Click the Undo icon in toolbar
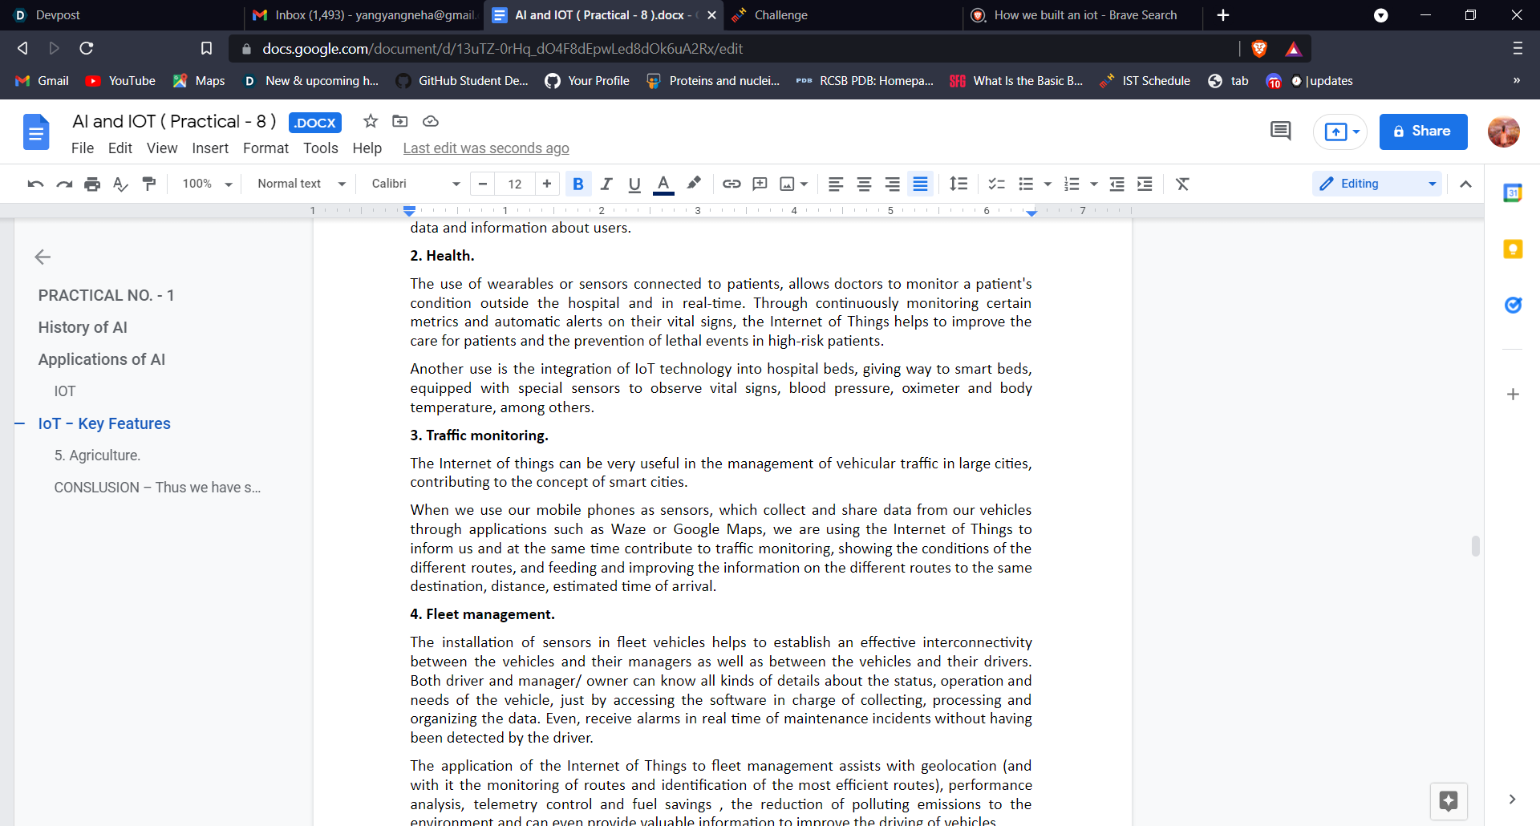Screen dimensions: 1540x826 pyautogui.click(x=35, y=184)
